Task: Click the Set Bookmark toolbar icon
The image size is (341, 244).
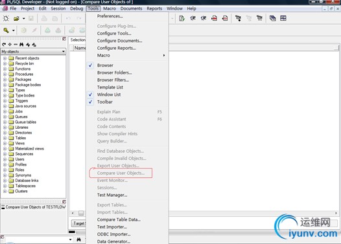Action: pyautogui.click(x=238, y=18)
